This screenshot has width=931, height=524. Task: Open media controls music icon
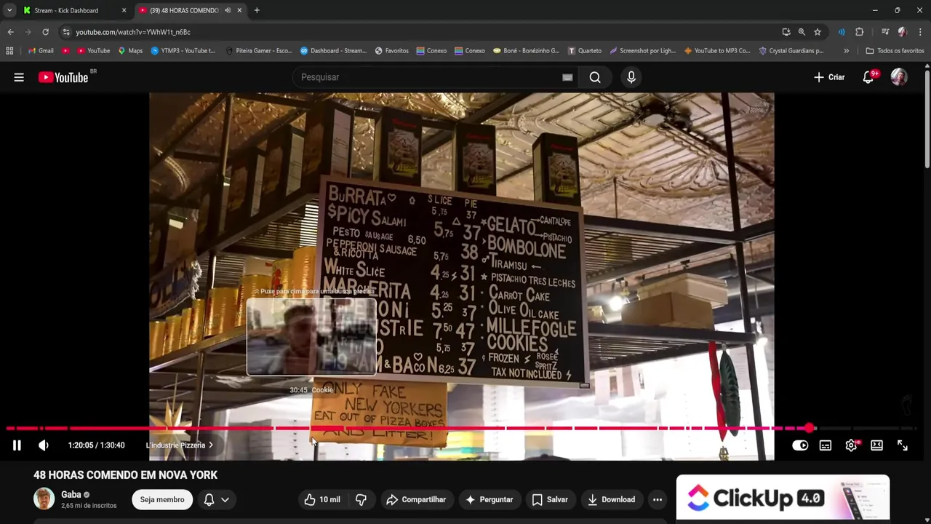(885, 32)
